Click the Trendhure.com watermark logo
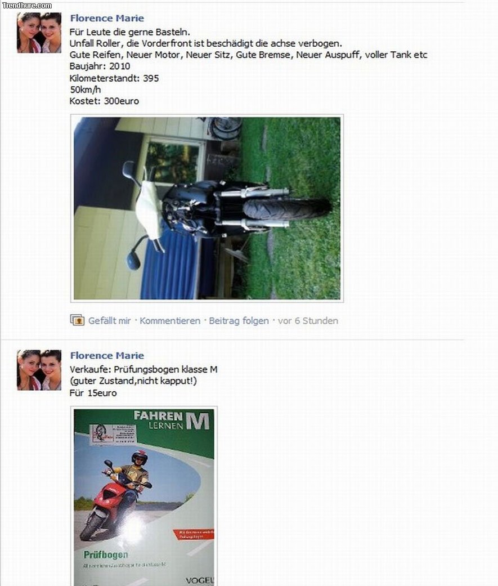This screenshot has width=498, height=586. pyautogui.click(x=27, y=5)
